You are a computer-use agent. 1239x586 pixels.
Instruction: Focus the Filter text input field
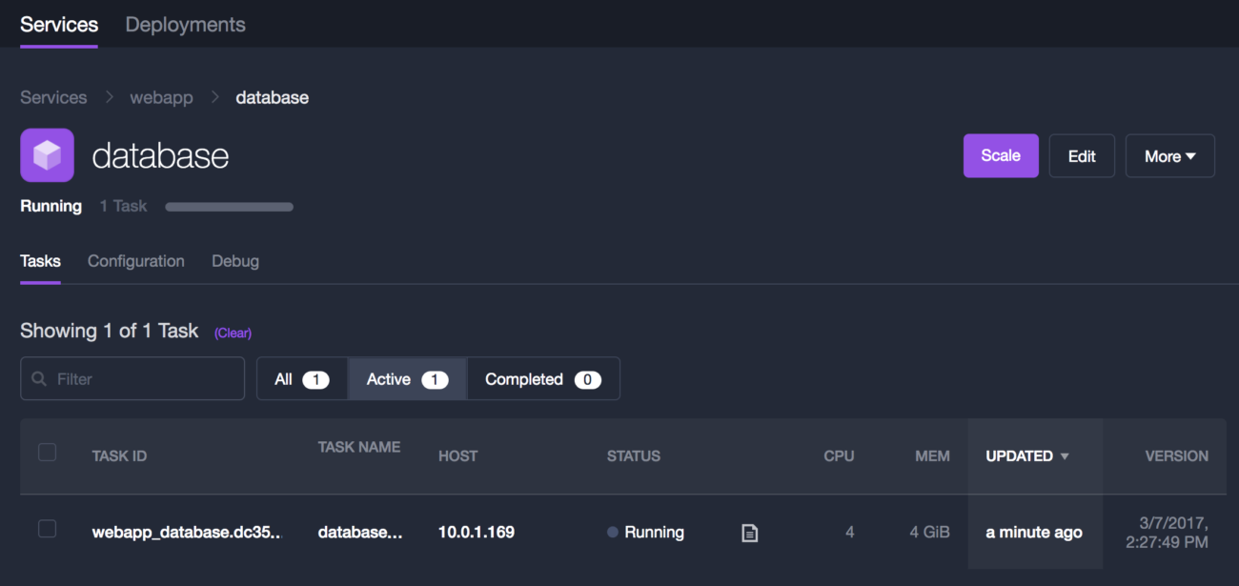point(143,379)
